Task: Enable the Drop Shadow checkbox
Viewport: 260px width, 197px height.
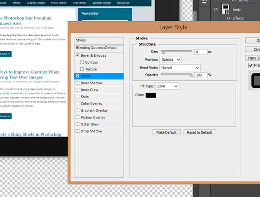Action: 78,131
